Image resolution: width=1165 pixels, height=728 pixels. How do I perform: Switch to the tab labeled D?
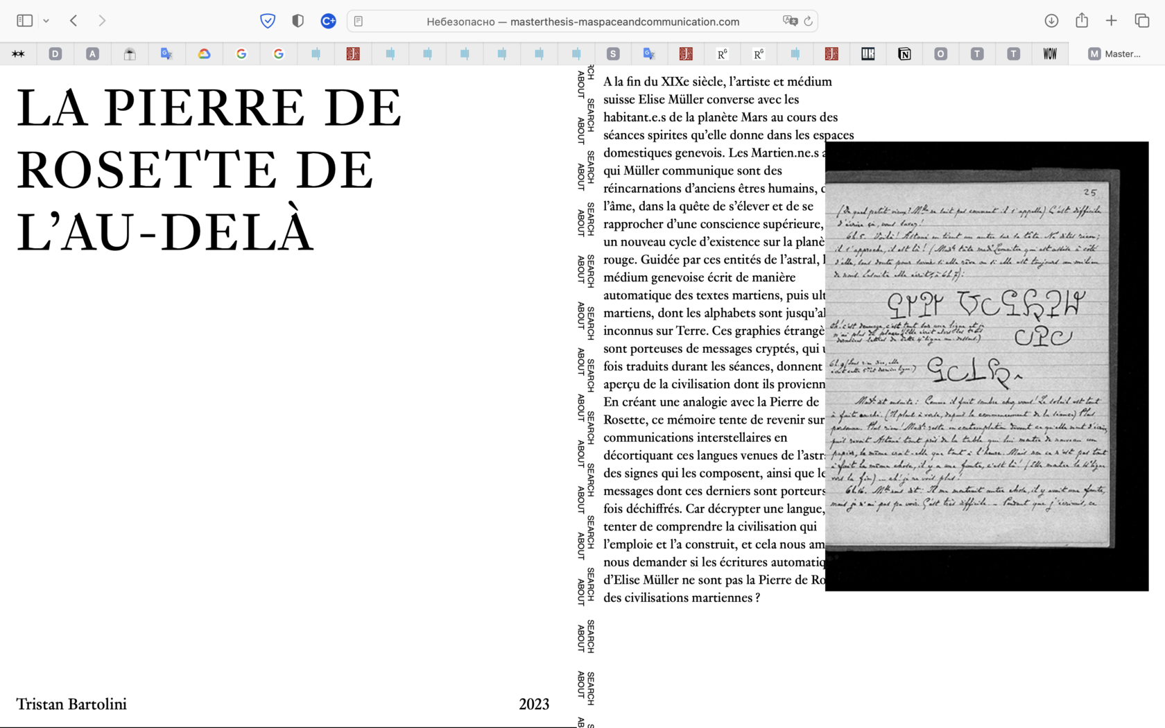point(55,53)
